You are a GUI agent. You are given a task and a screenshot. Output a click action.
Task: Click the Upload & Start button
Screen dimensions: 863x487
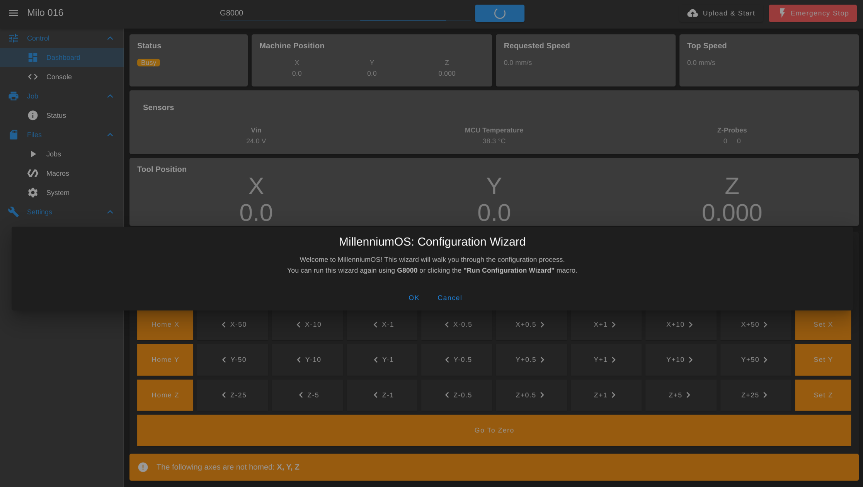pyautogui.click(x=721, y=13)
